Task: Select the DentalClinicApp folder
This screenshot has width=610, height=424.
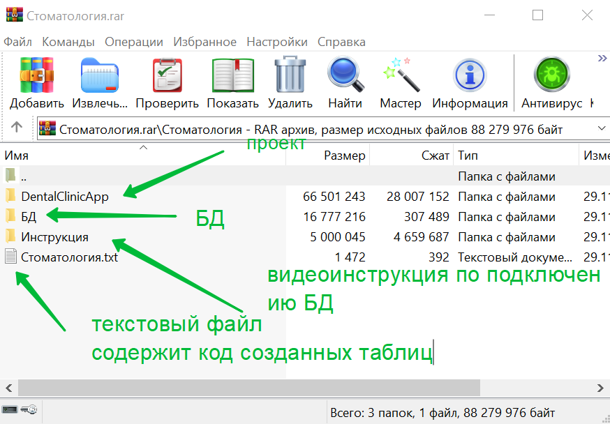Action: 65,197
